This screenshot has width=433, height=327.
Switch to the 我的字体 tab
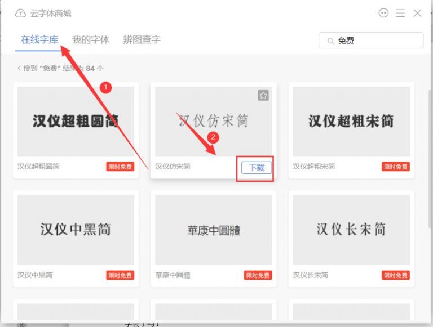91,40
